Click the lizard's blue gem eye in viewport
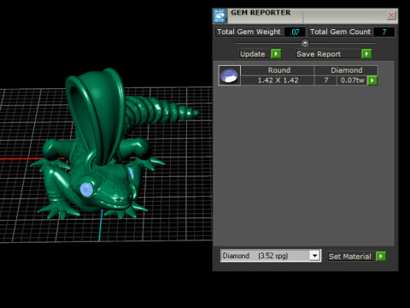410x308 pixels. (x=86, y=189)
